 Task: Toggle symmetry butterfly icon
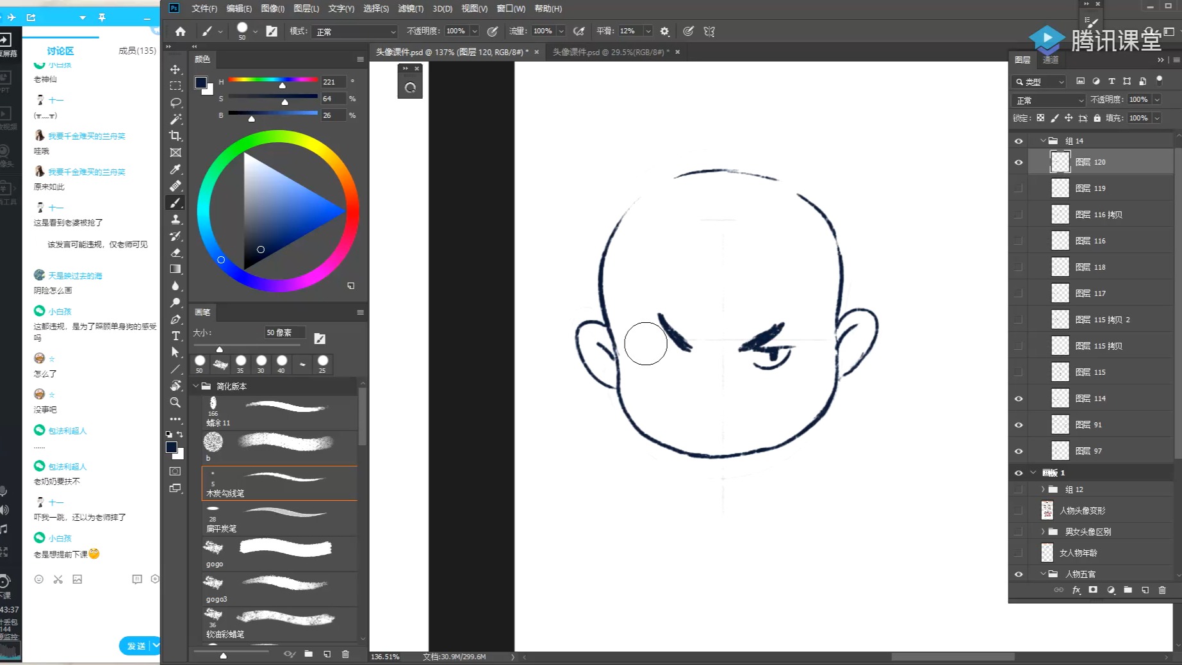pyautogui.click(x=709, y=31)
